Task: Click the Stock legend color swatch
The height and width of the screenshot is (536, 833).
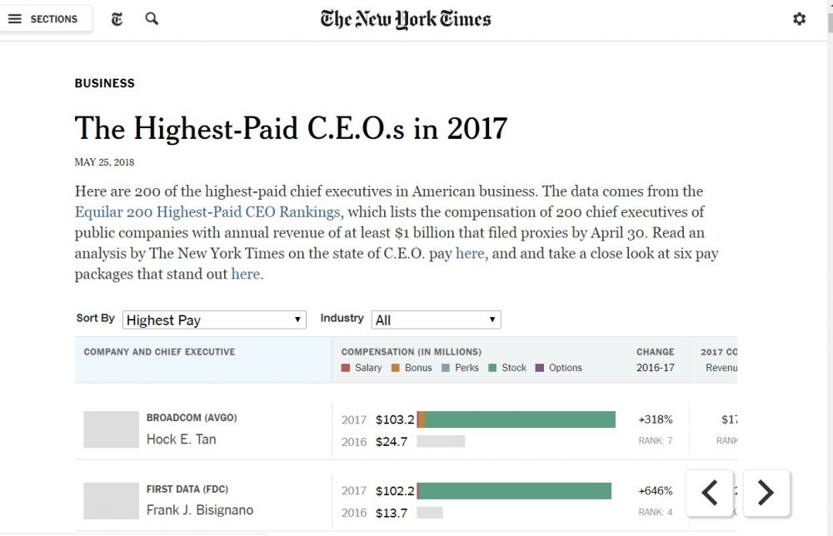Action: tap(494, 368)
